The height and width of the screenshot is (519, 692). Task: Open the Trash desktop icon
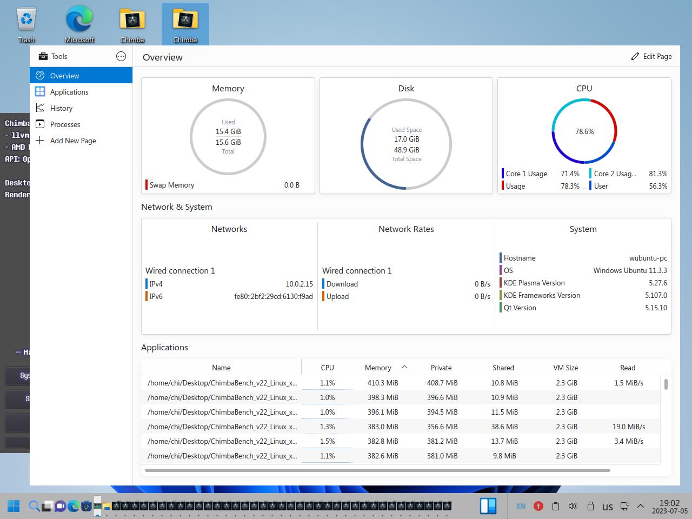(26, 24)
